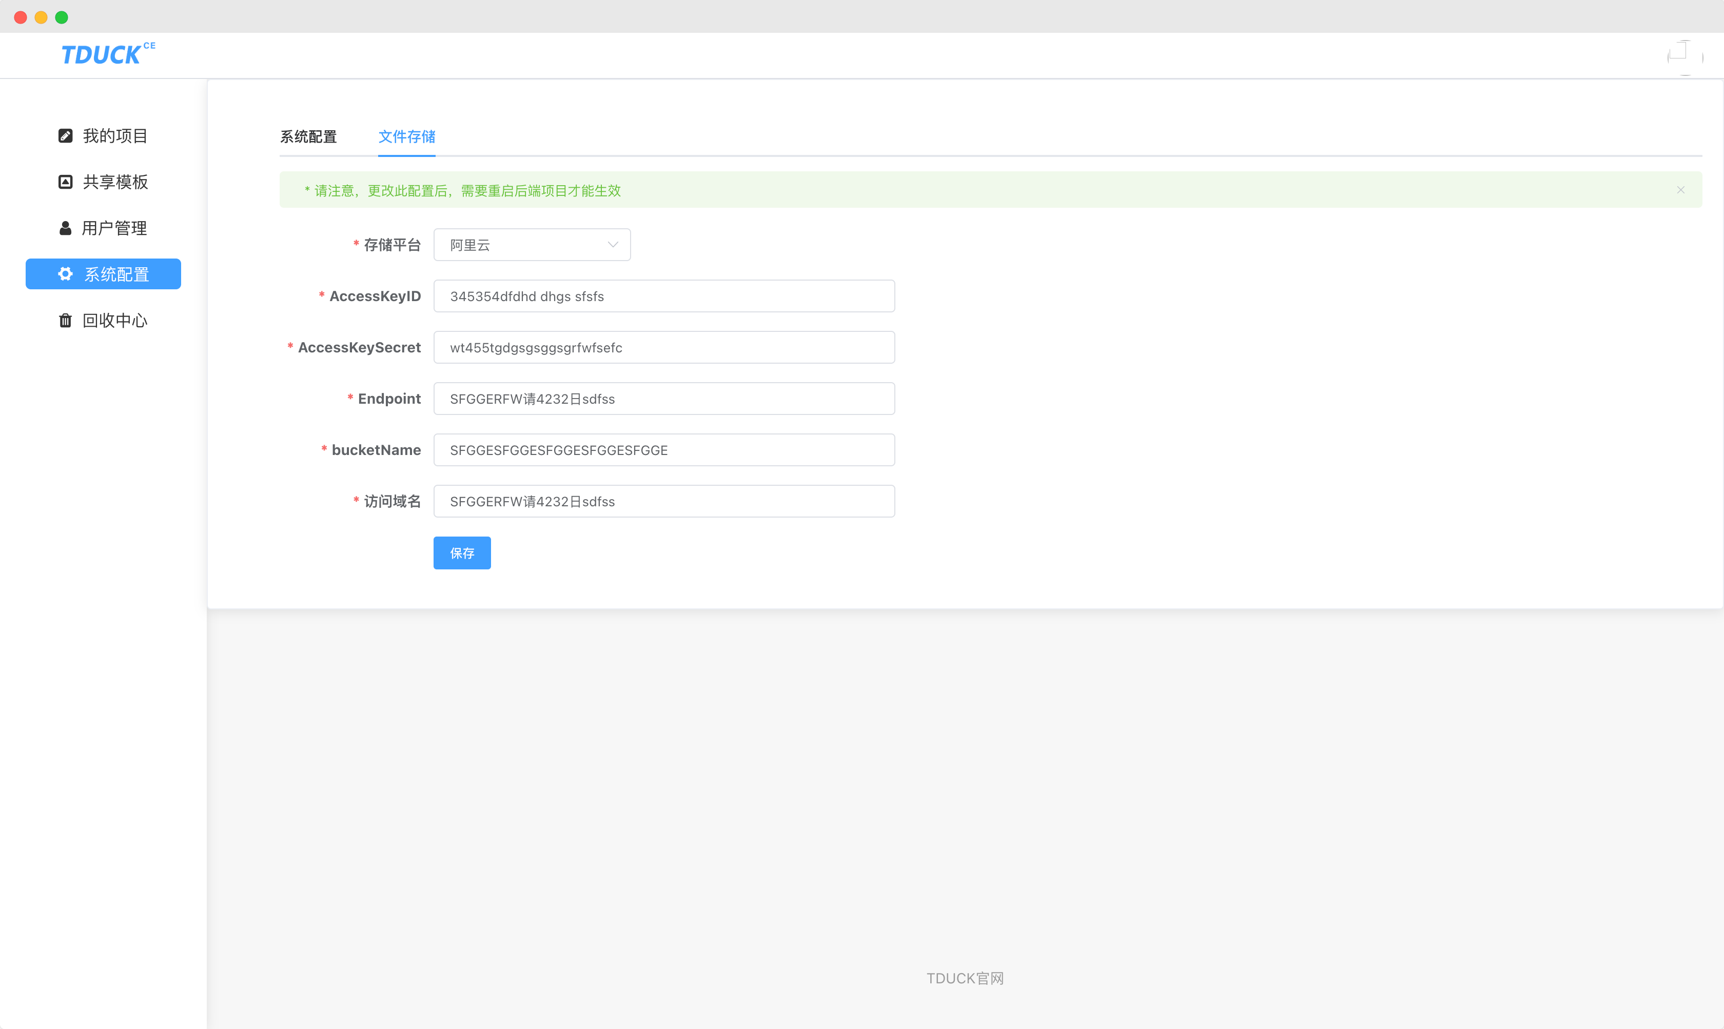Expand the 存储平台 dropdown arrow
Viewport: 1724px width, 1029px height.
point(612,245)
